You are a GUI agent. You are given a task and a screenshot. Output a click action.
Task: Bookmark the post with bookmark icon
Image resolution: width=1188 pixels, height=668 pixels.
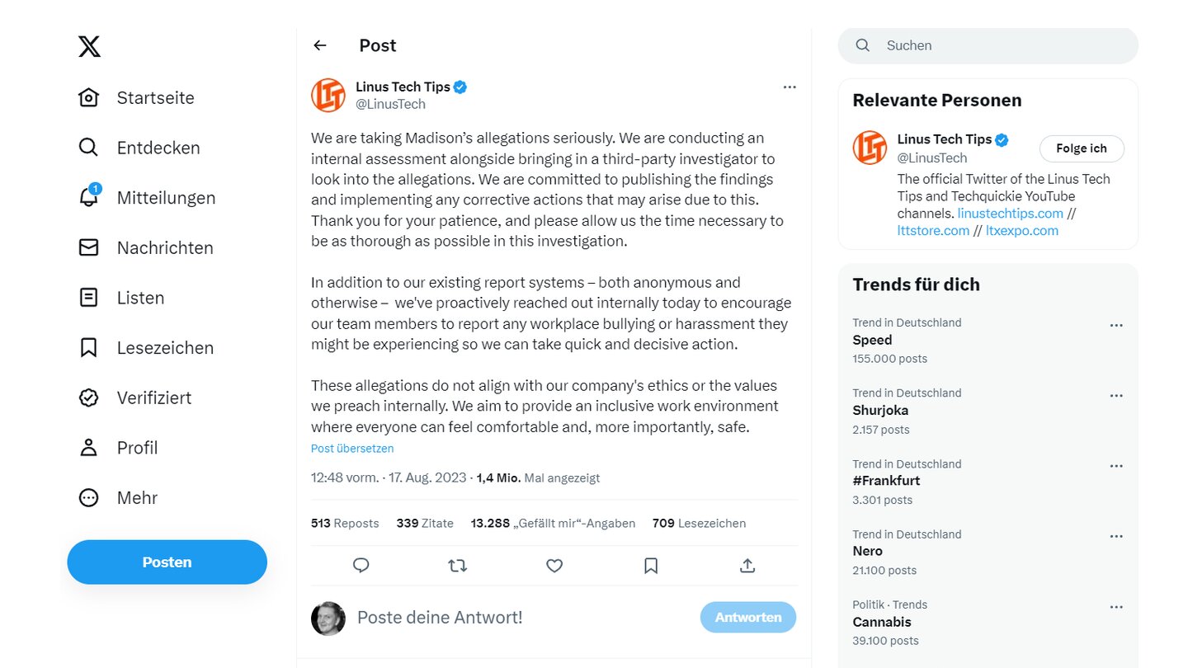coord(651,565)
